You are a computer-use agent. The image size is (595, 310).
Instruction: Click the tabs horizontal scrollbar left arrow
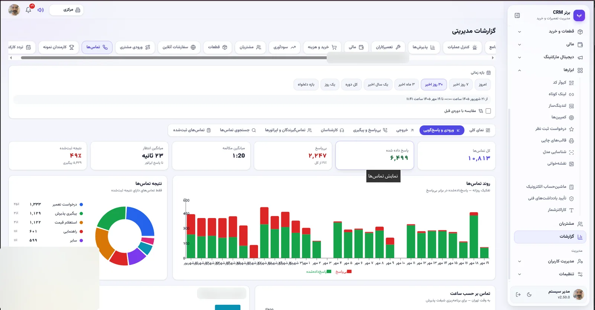point(11,58)
